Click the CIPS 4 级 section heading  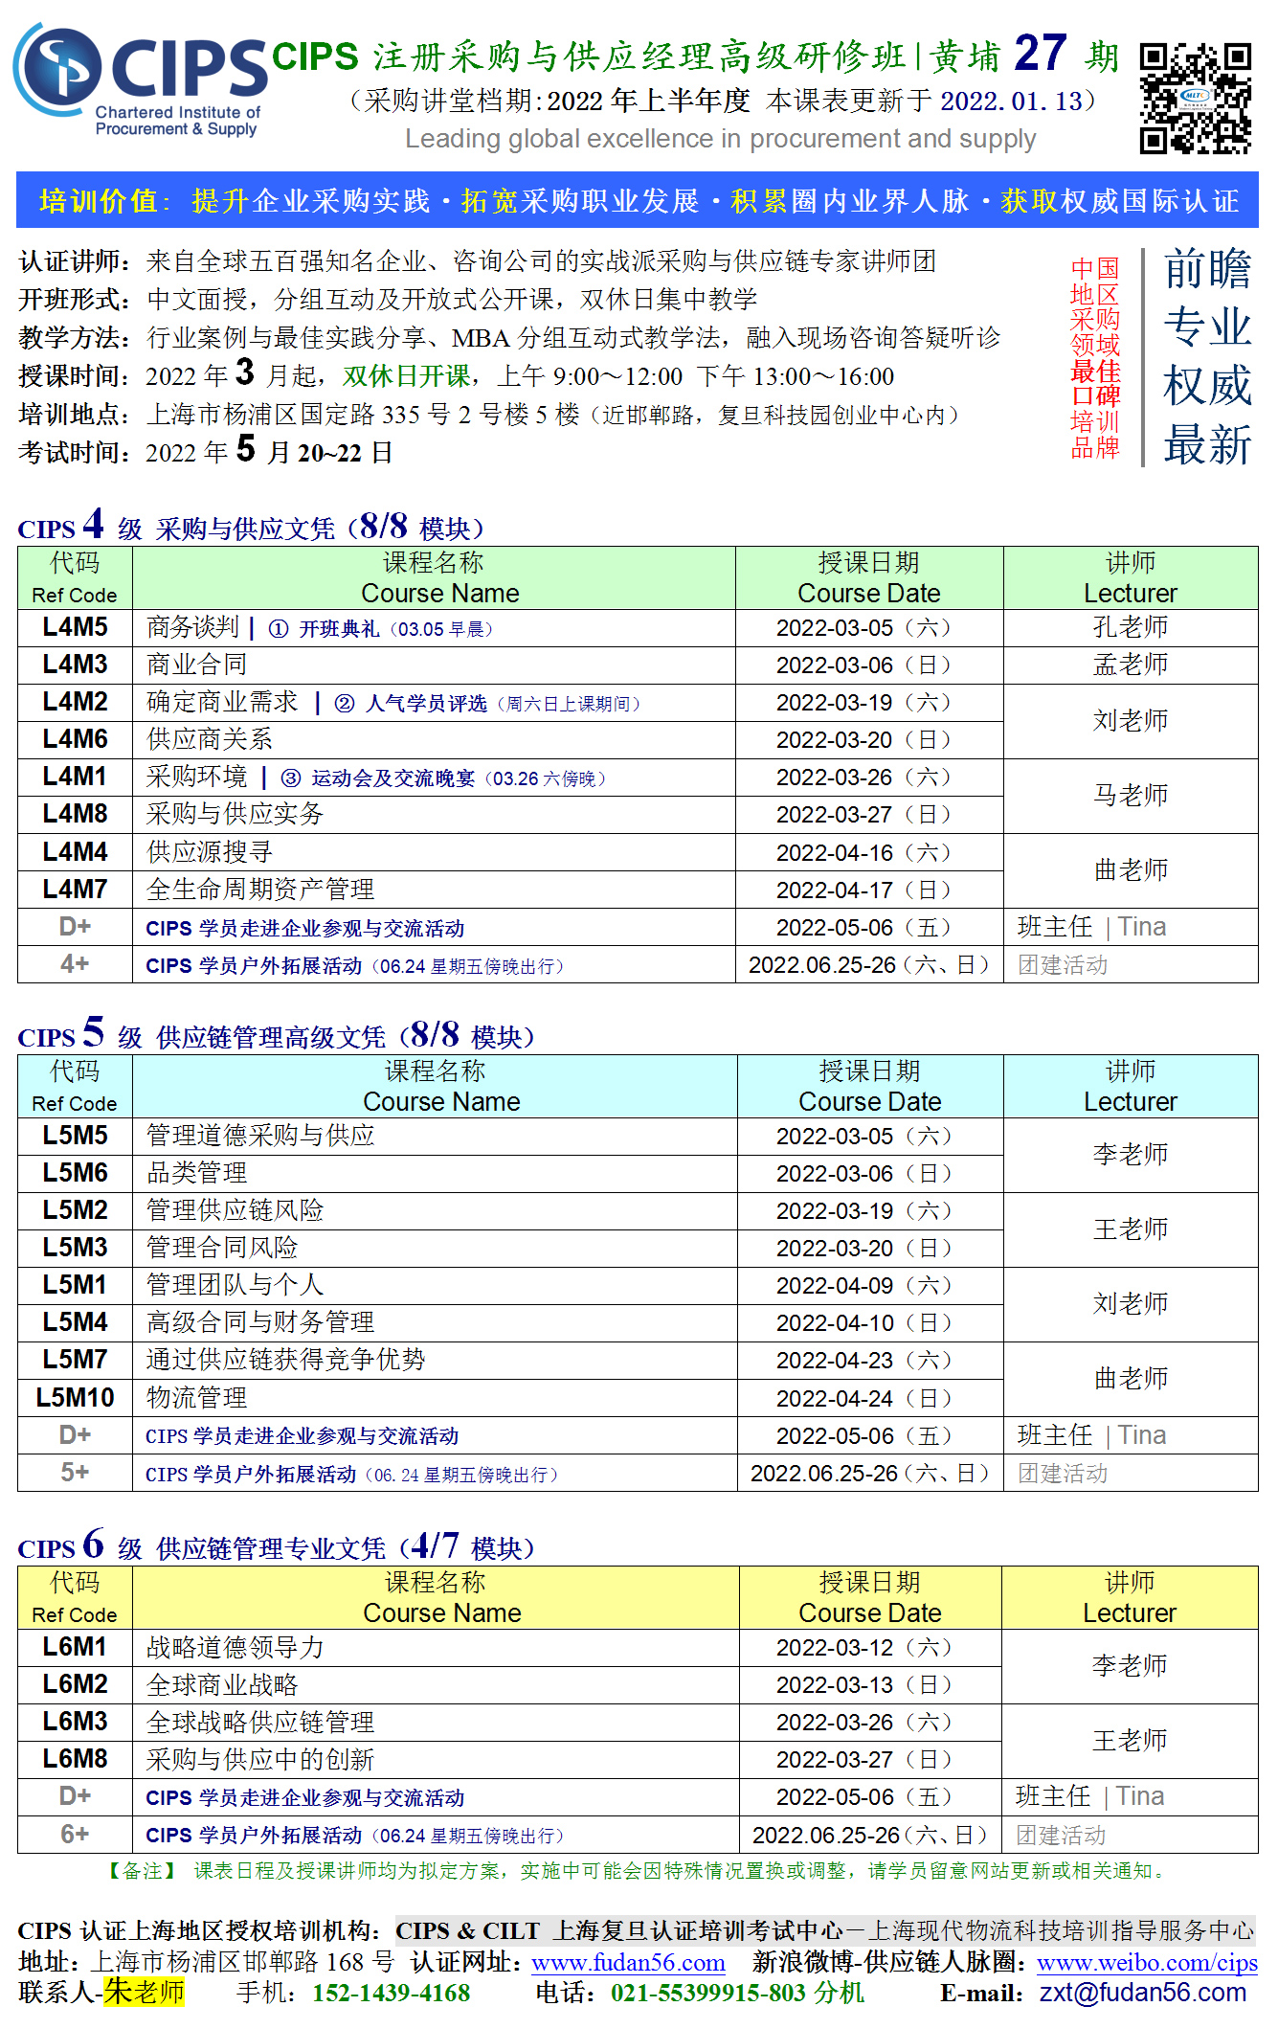click(252, 526)
